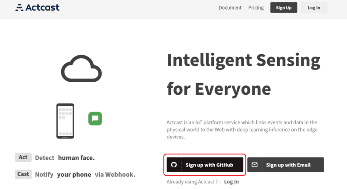Image resolution: width=347 pixels, height=189 pixels.
Task: Click the "your phone" text
Action: [74, 175]
